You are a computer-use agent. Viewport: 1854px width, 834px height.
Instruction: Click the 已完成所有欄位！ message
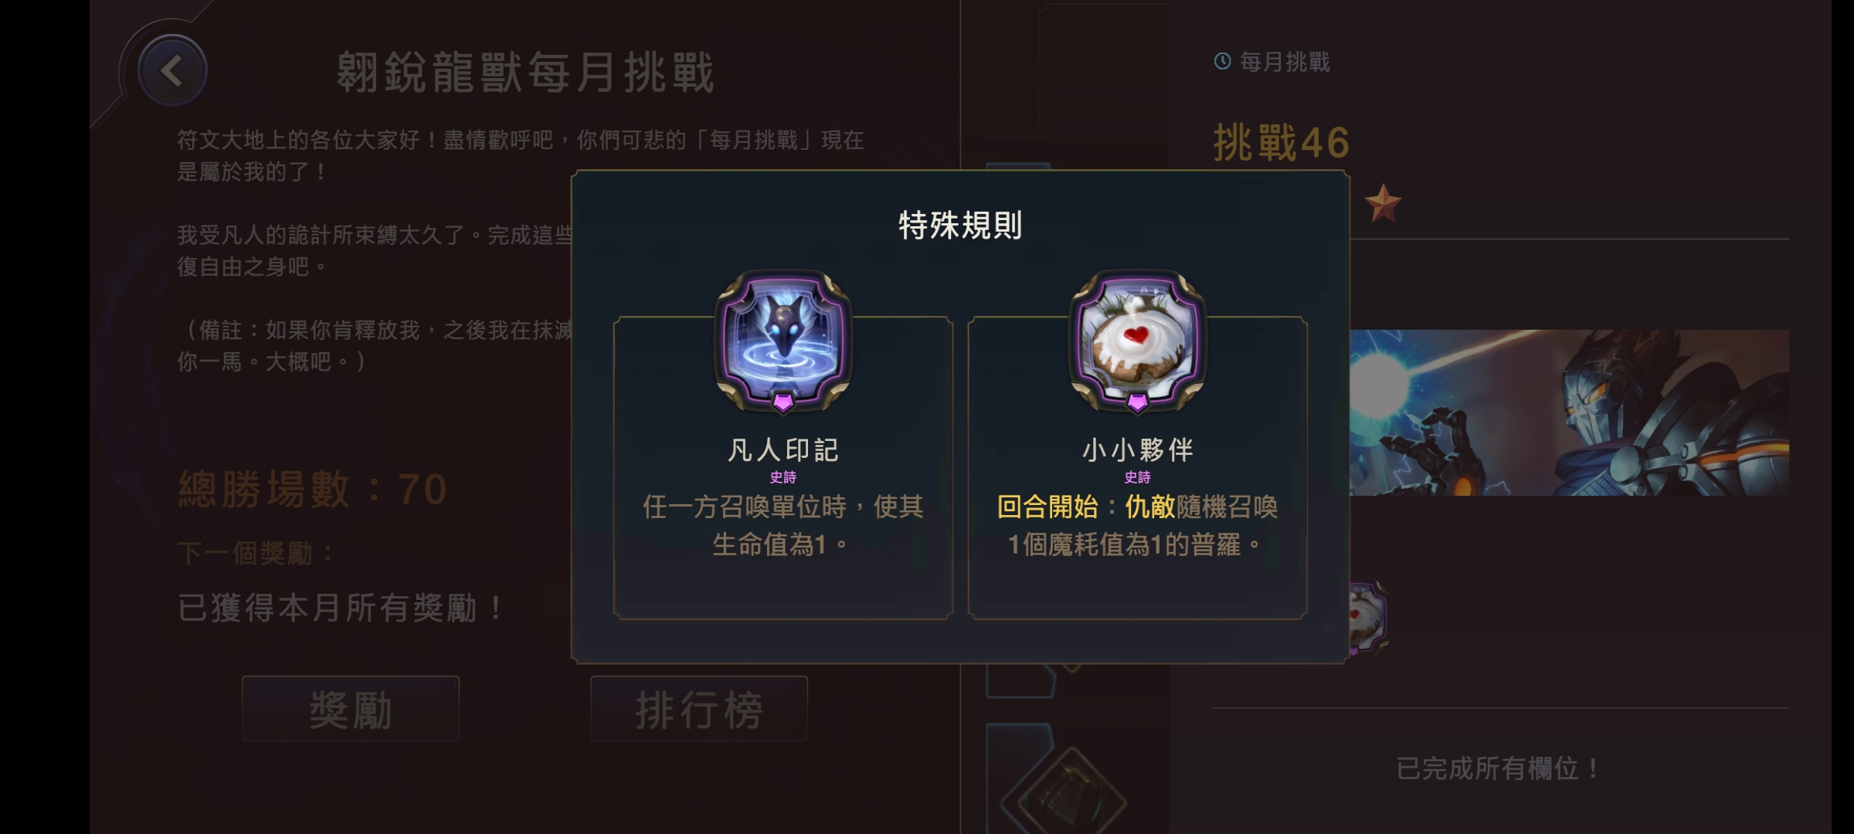1498,768
